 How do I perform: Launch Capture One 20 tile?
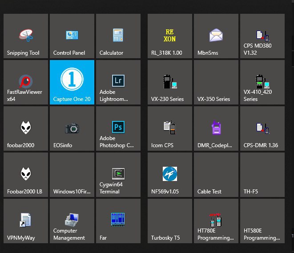[72, 82]
